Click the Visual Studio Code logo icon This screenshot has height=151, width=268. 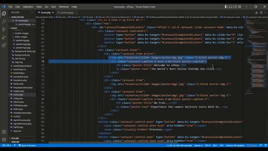4,7
